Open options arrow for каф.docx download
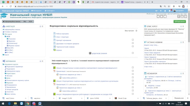Screen dimensions: 190x106 coord(54,98)
